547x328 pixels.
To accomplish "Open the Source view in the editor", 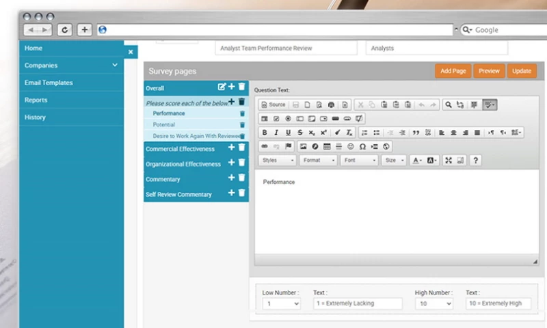I will click(273, 105).
